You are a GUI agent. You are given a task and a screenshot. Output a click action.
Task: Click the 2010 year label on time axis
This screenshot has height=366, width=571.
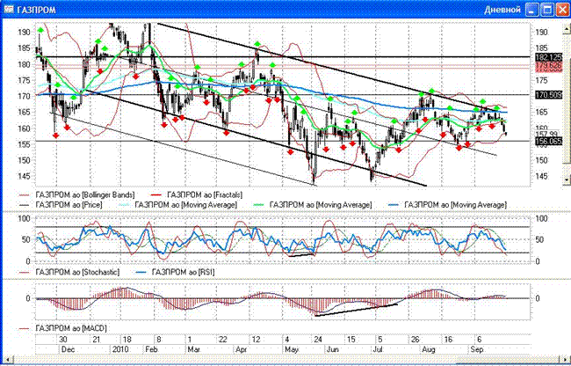point(120,349)
